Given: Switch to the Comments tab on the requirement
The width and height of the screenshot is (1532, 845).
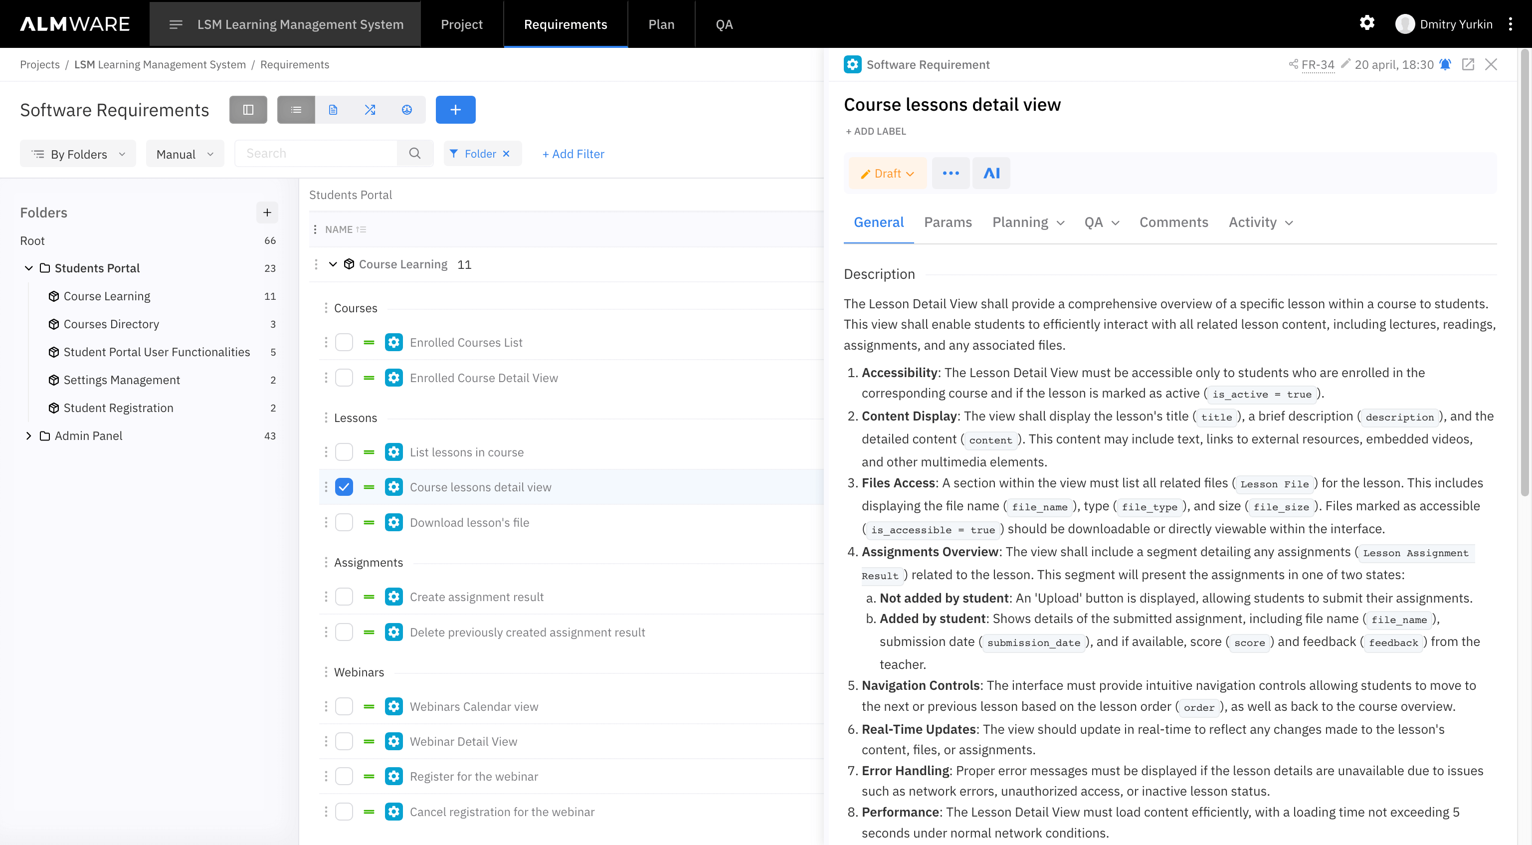Looking at the screenshot, I should 1173,221.
